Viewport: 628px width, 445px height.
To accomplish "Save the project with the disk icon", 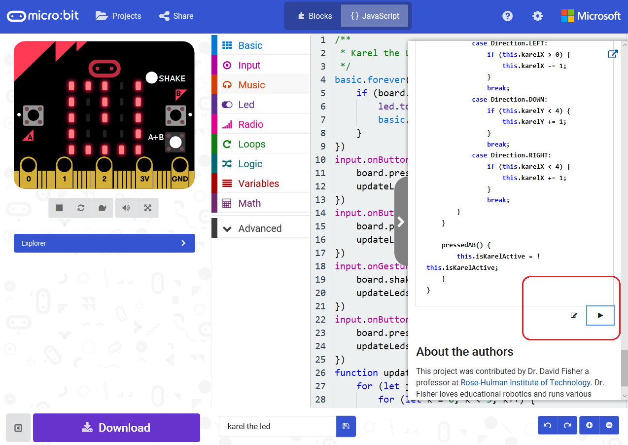I will point(346,426).
